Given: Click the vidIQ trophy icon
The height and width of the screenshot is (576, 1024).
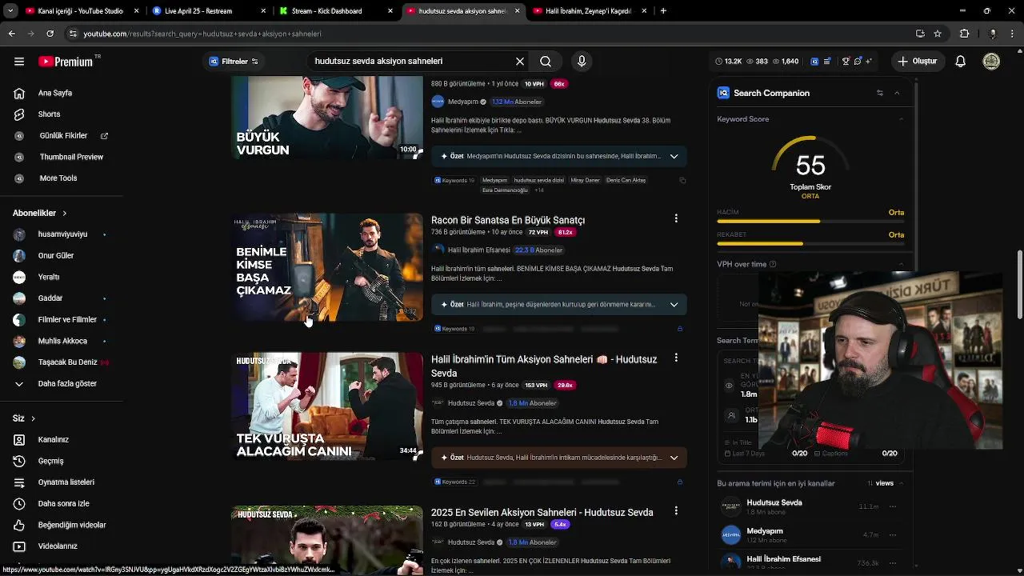Looking at the screenshot, I should coord(846,61).
